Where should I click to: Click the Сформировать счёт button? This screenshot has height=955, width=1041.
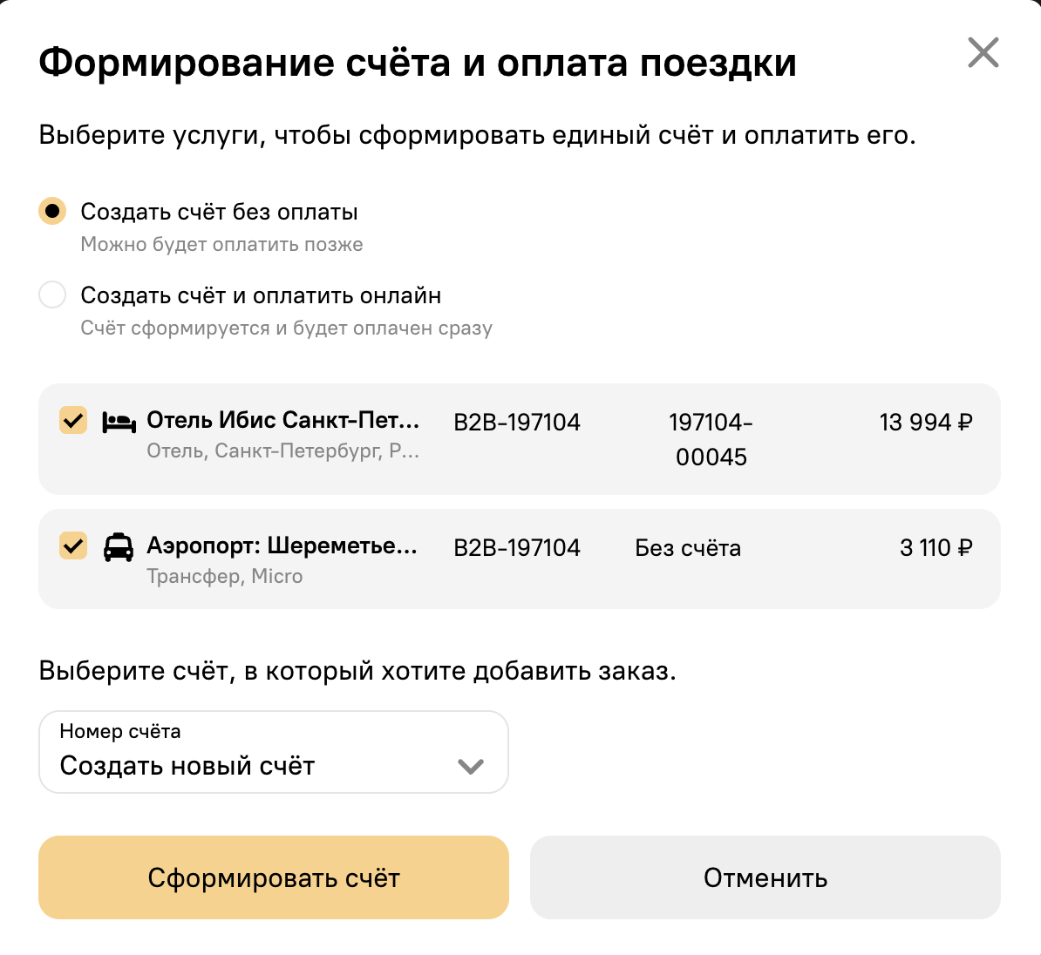(274, 877)
